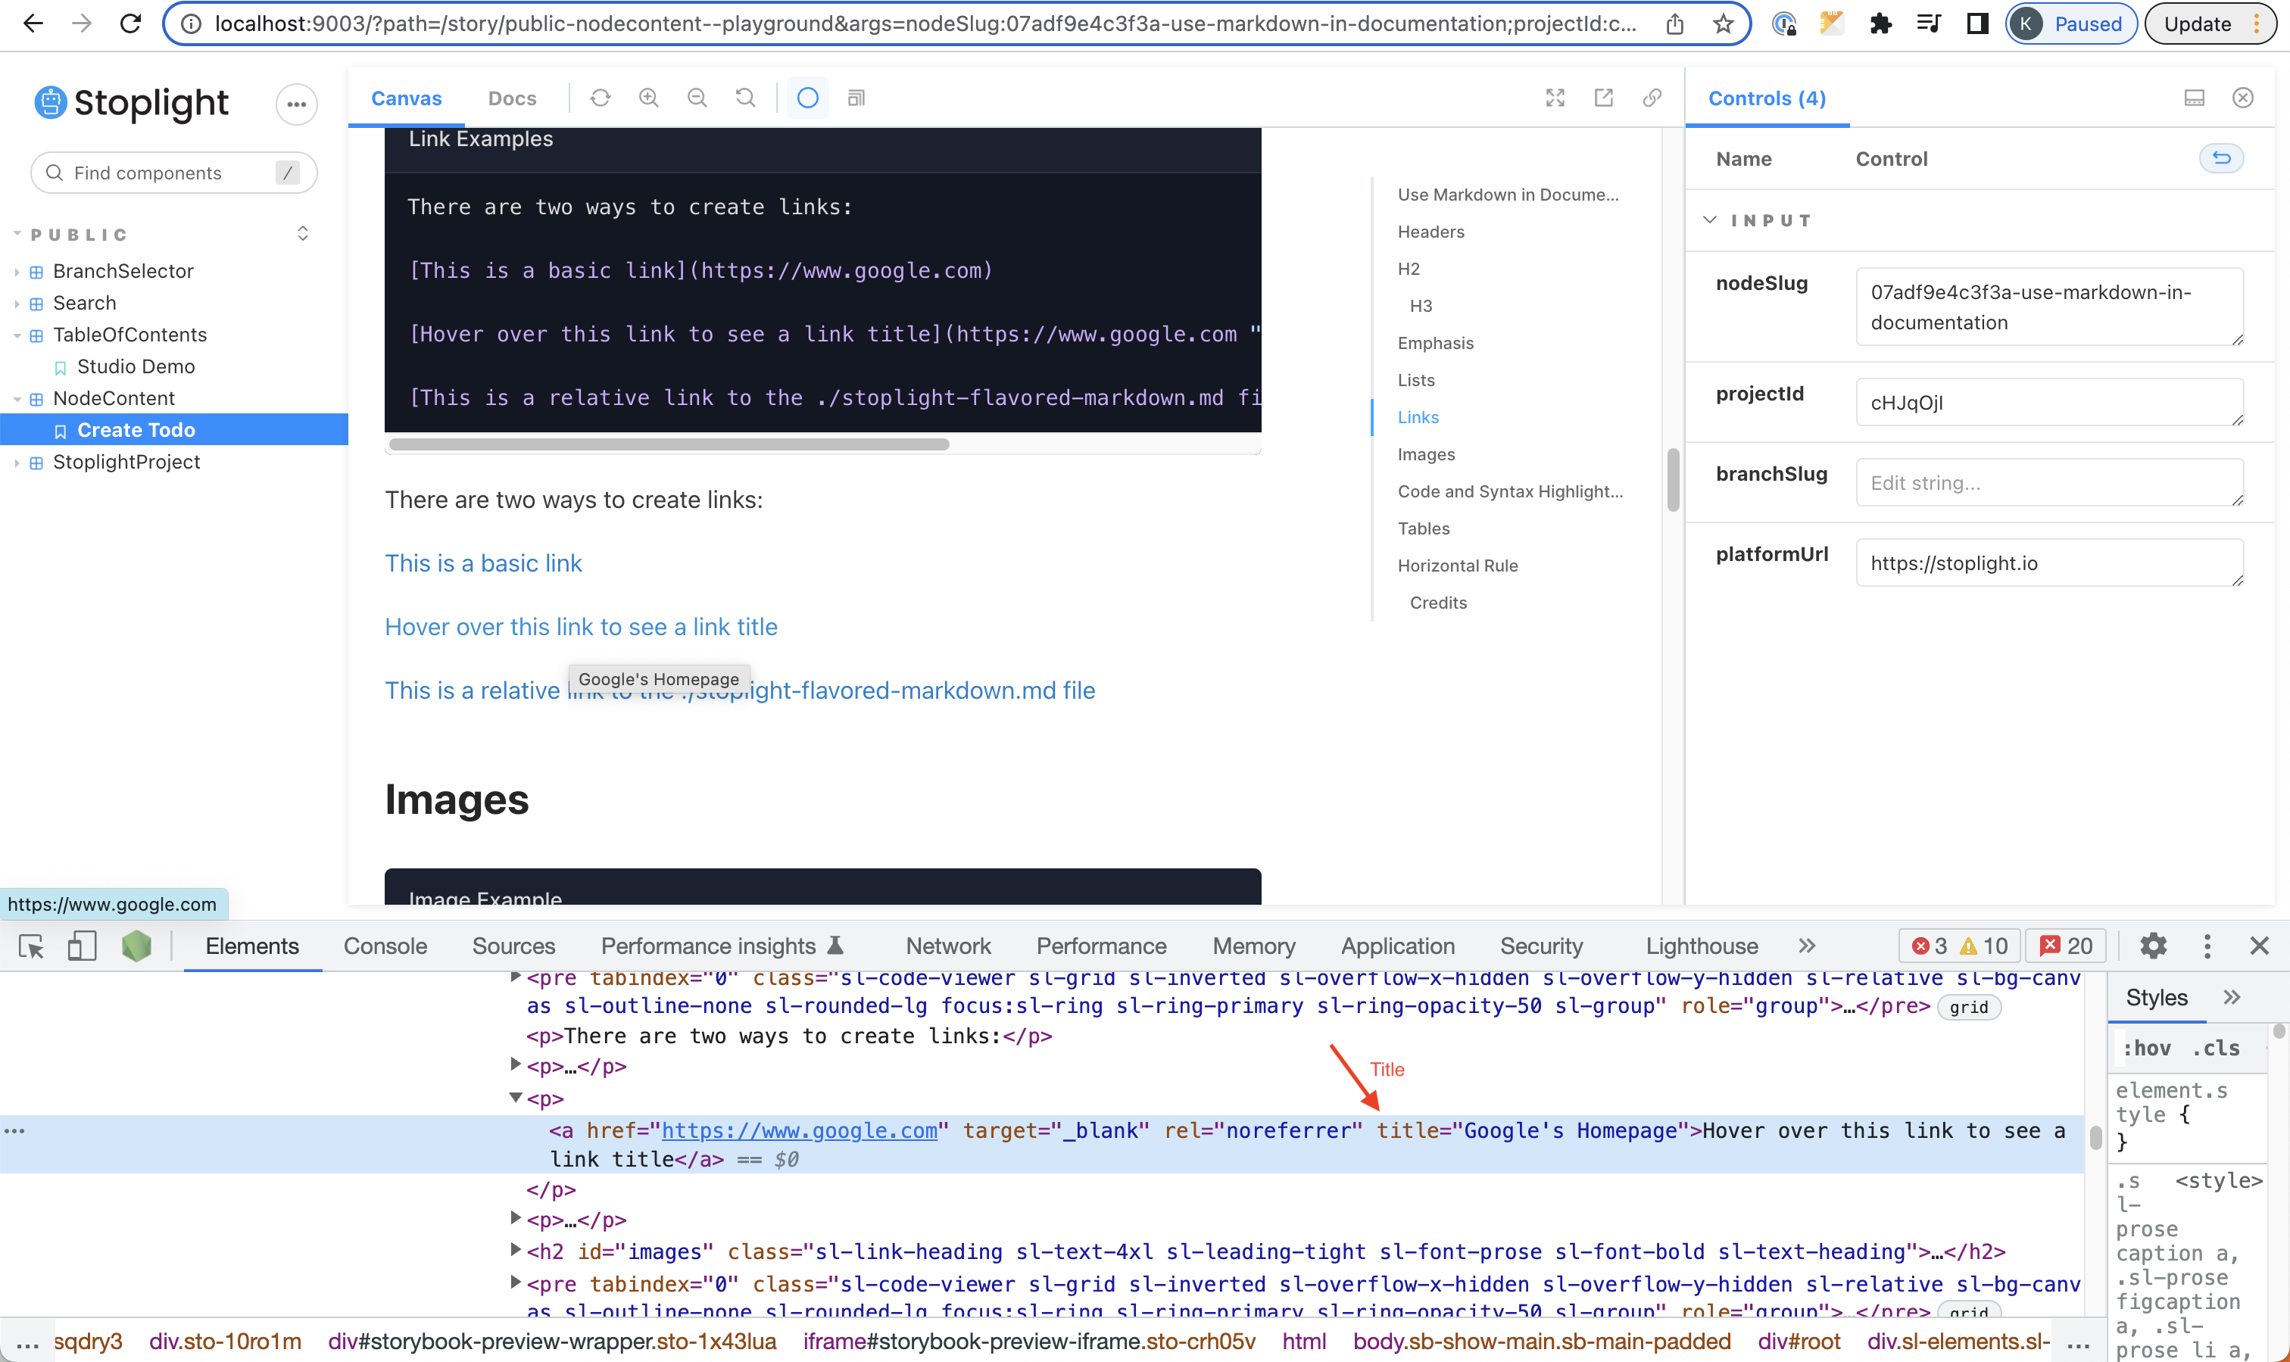Toggle story measure overlay icon

click(x=856, y=97)
